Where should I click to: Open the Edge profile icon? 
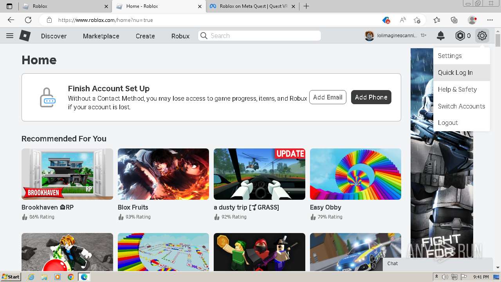tap(472, 20)
